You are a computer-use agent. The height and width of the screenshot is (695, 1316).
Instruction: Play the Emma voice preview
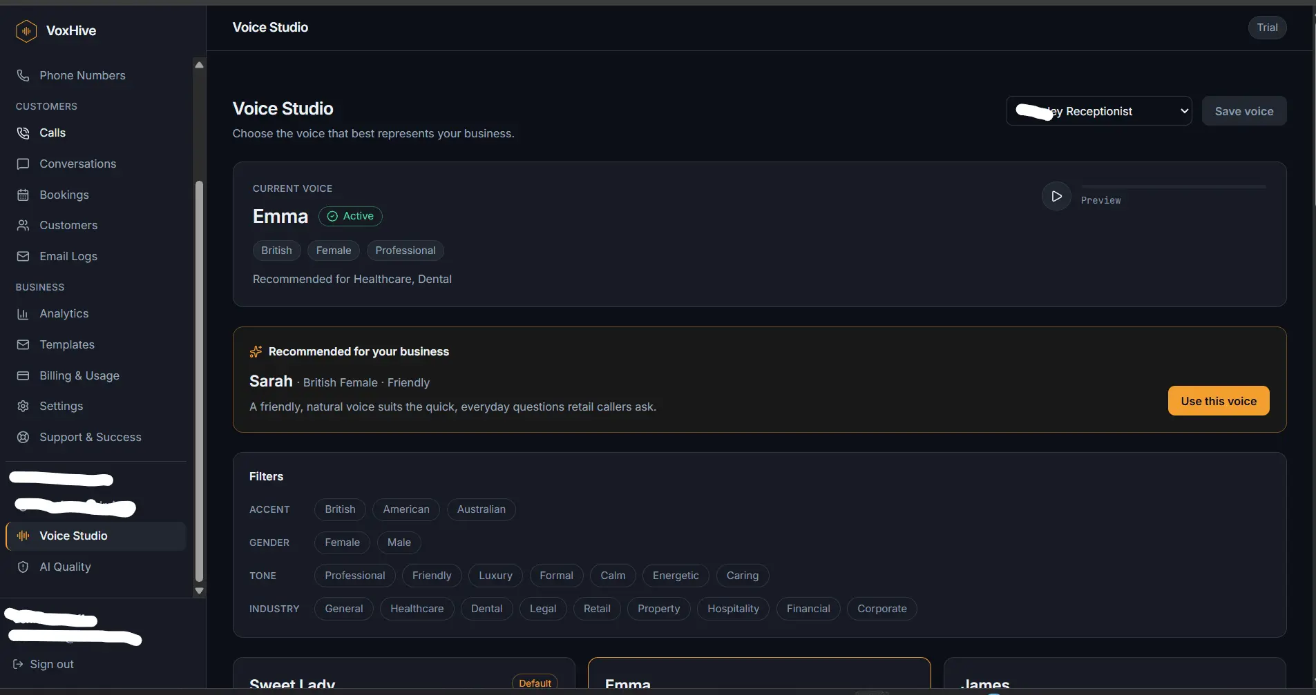[x=1056, y=196]
